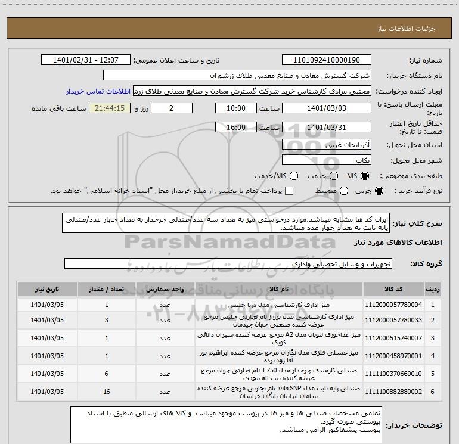Click the general need description text box

coord(226,223)
